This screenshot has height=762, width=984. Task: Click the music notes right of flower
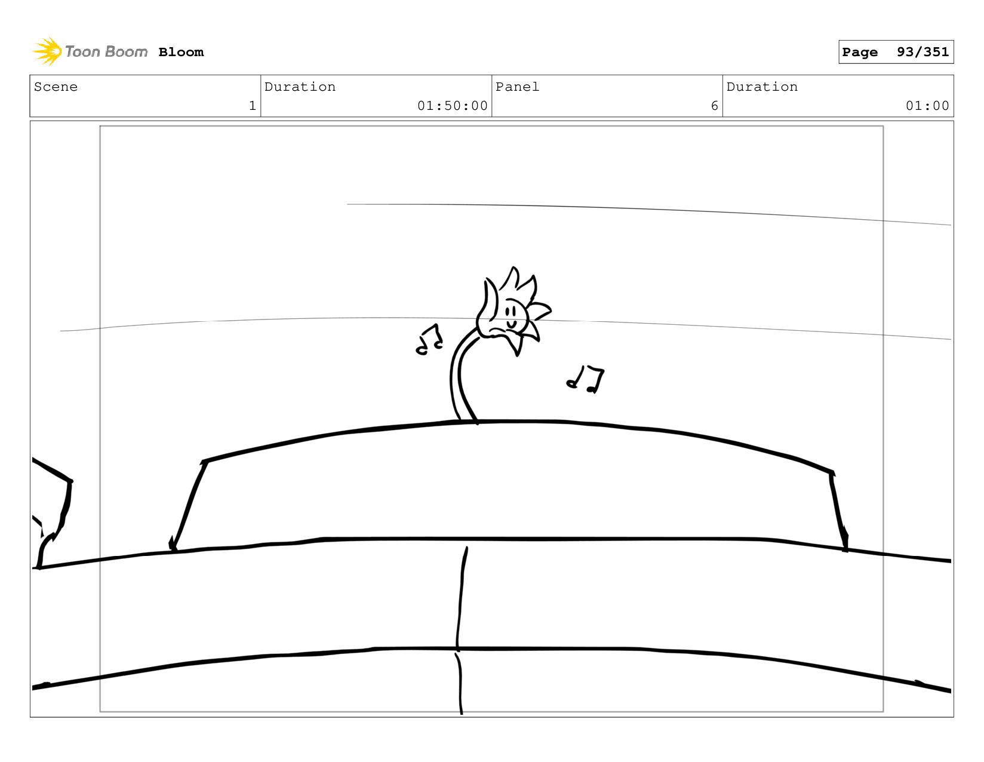[585, 380]
